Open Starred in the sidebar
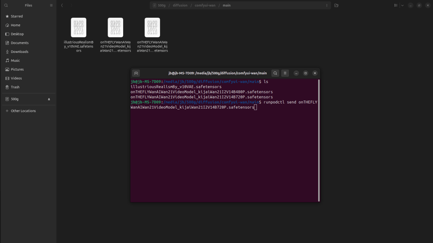 tap(17, 16)
